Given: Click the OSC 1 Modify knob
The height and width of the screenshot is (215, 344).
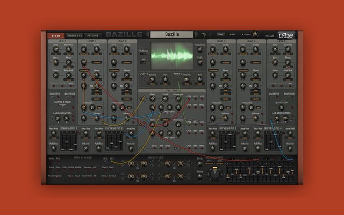Looking at the screenshot, I should click(97, 49).
